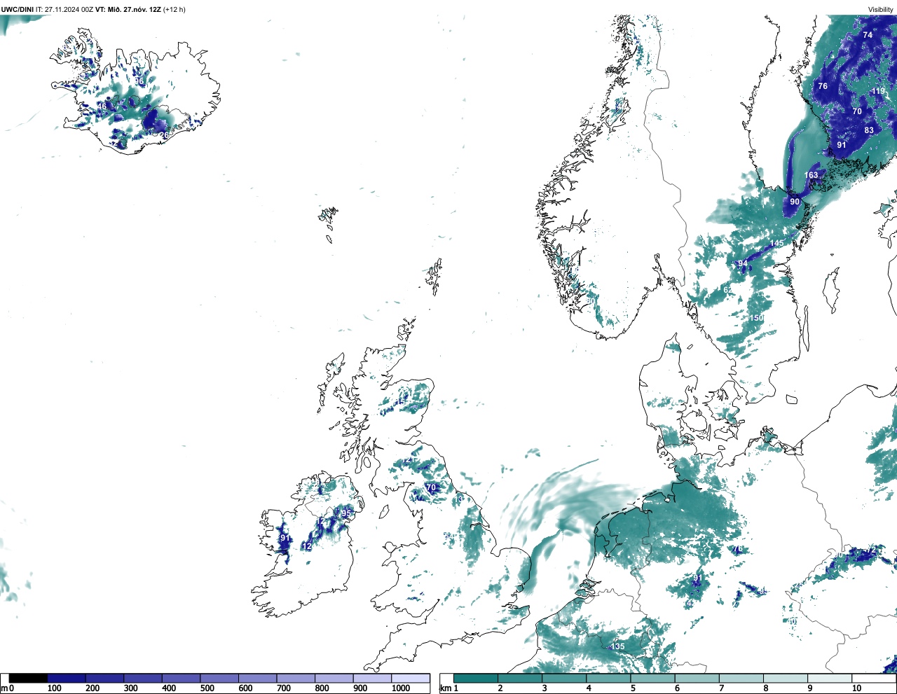
Task: Click the '150' visibility value over Sweden
Action: 756,319
